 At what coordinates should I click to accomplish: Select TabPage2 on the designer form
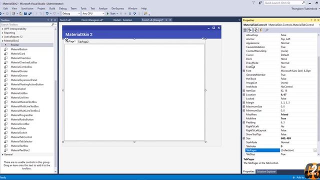coord(83,41)
